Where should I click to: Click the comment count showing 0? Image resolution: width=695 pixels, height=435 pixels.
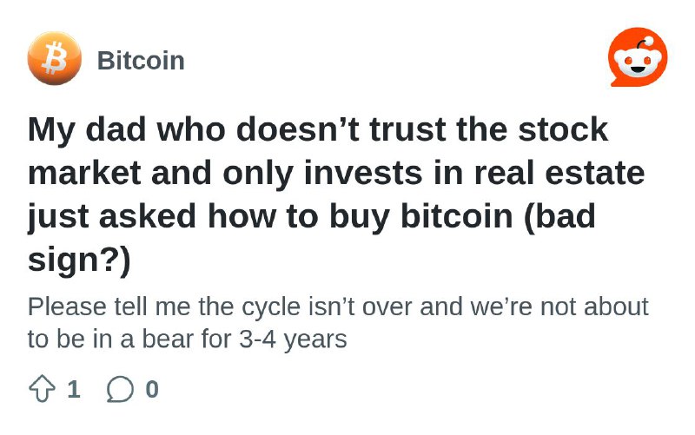pyautogui.click(x=152, y=389)
